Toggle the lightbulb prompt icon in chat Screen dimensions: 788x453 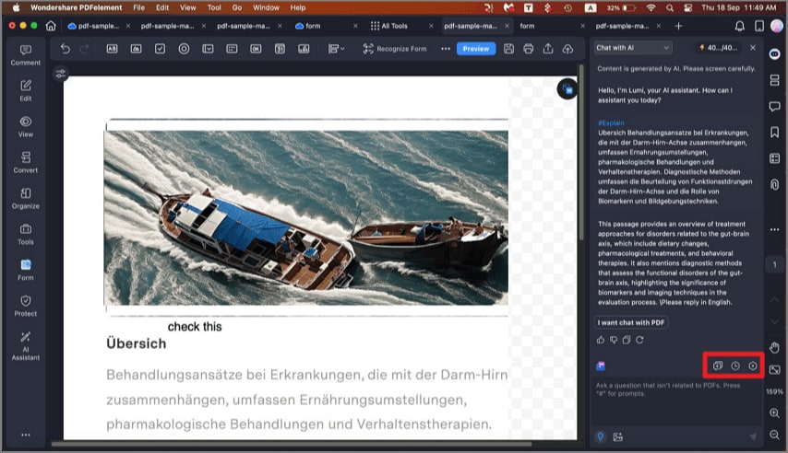tap(601, 436)
